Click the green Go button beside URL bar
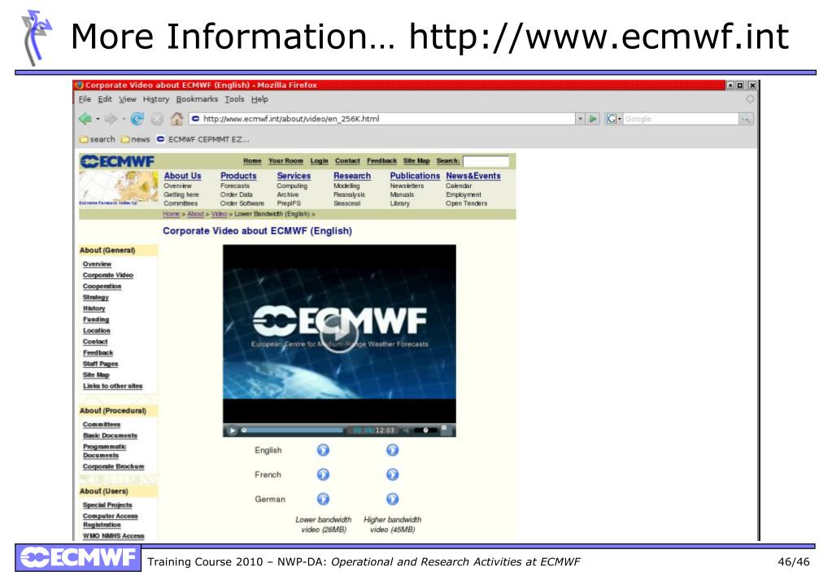The width and height of the screenshot is (832, 576). coord(593,119)
